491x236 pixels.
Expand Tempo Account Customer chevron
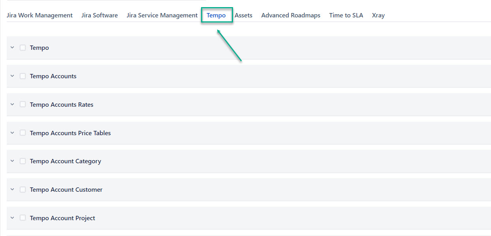point(12,190)
